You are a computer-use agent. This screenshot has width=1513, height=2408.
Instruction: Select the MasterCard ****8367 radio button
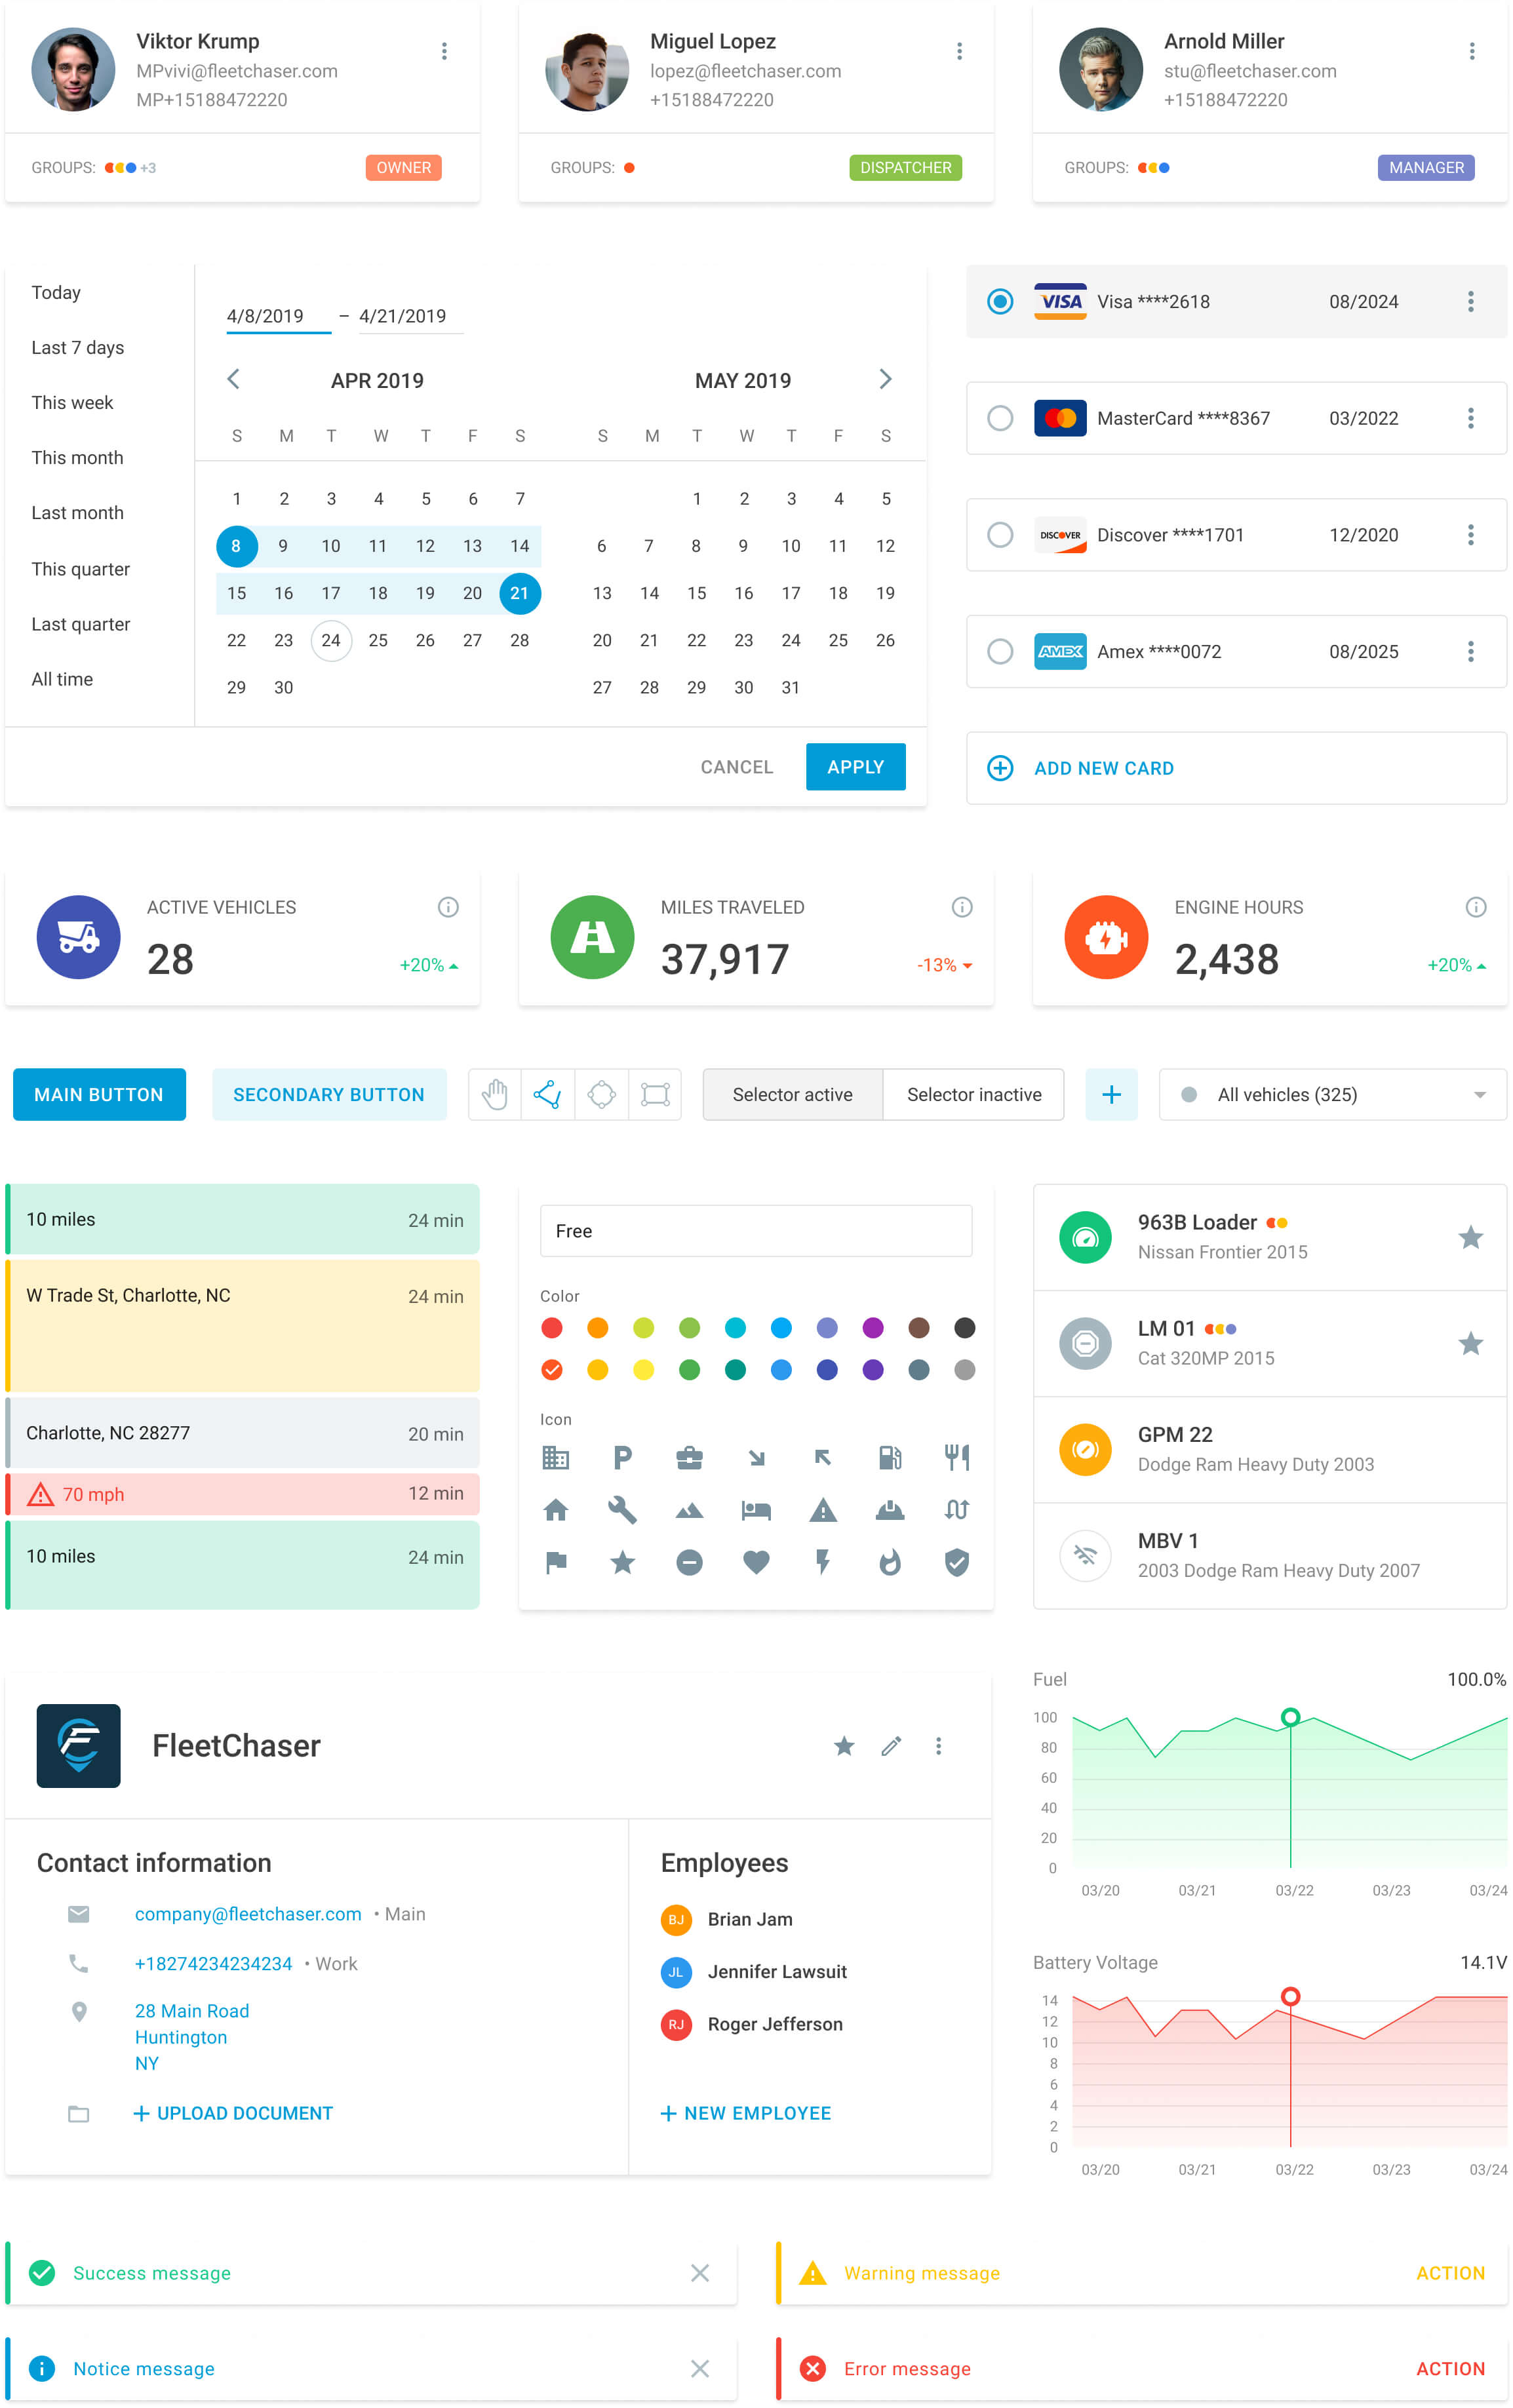999,418
